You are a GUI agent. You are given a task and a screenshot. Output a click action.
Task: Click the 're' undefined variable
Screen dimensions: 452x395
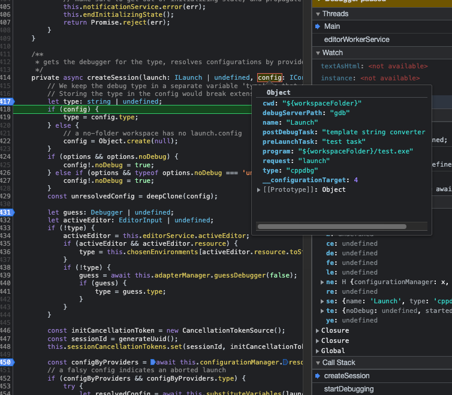[x=352, y=291]
